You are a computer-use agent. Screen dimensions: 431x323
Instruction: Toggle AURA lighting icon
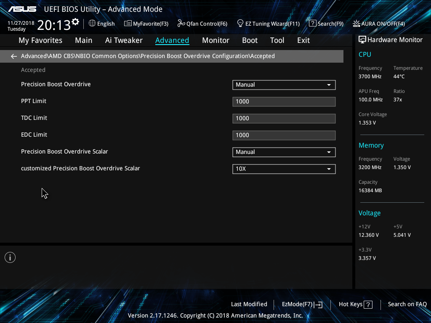click(357, 24)
